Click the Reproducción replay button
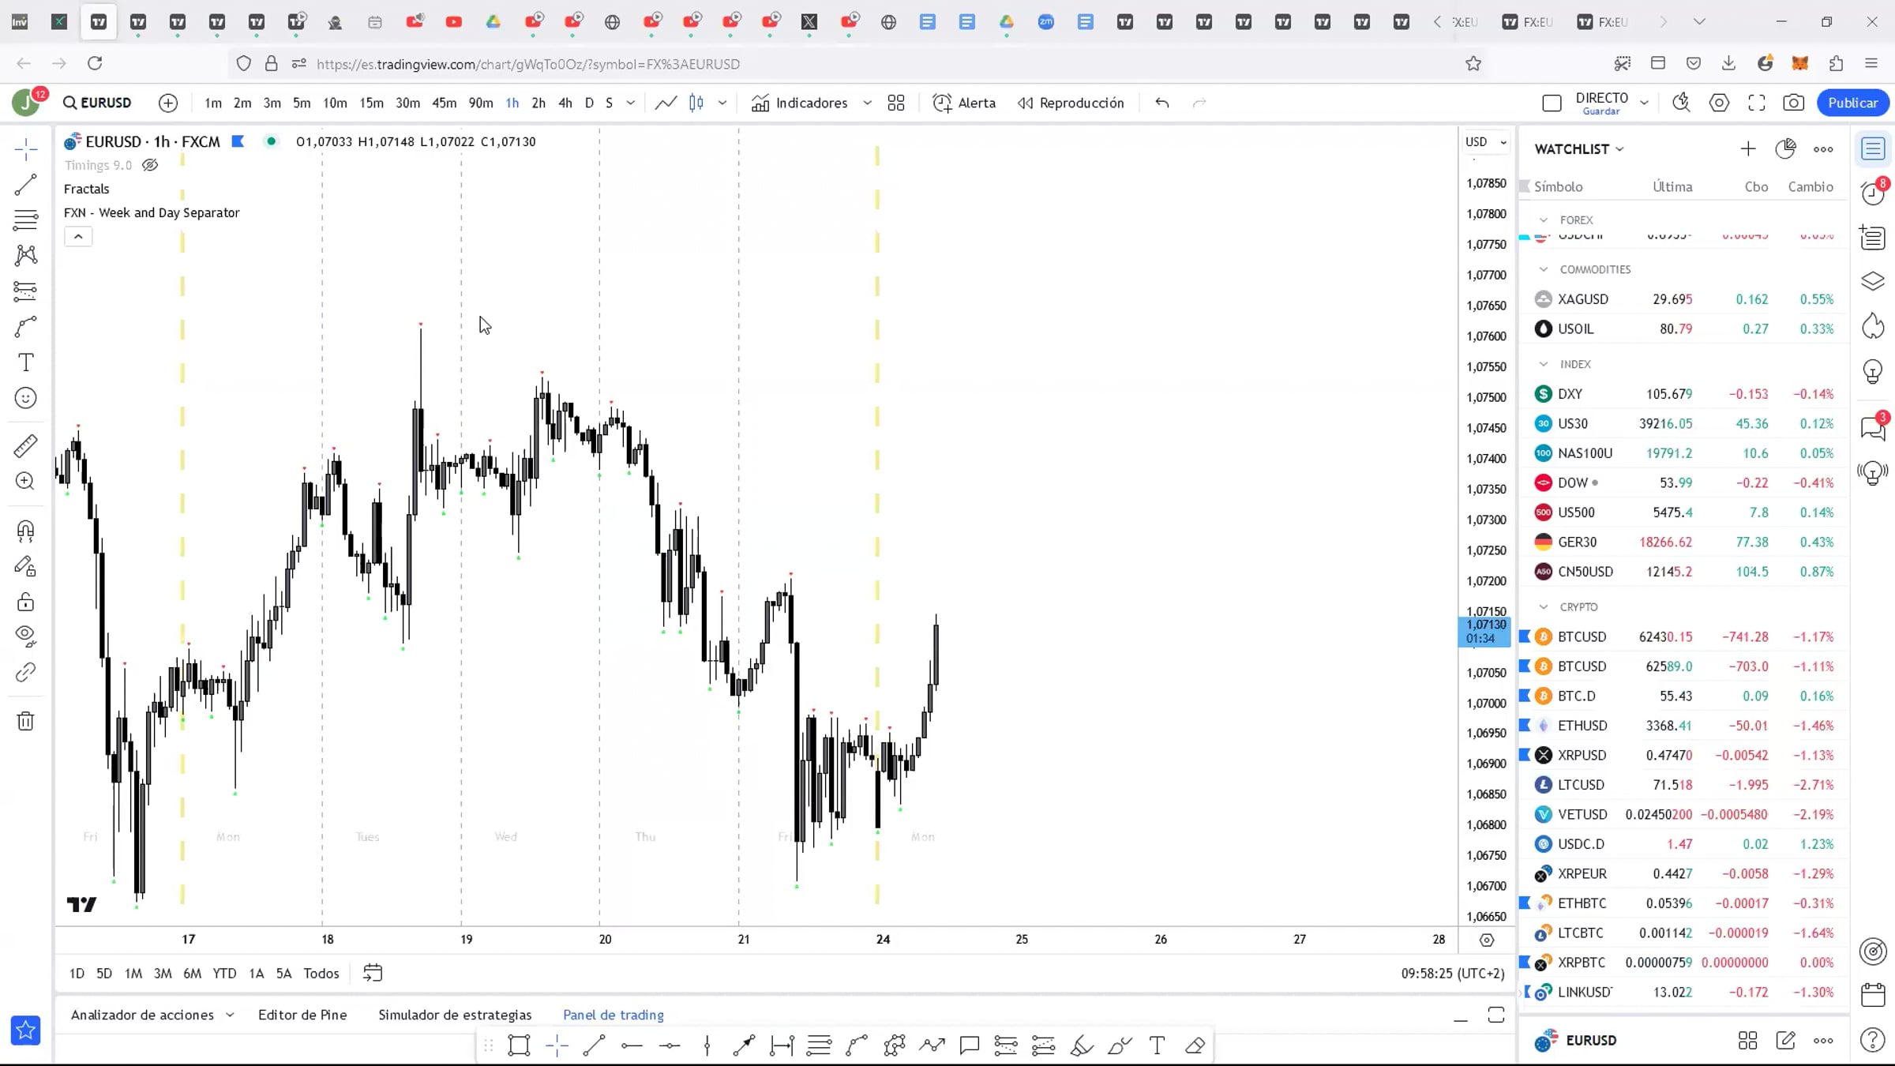This screenshot has width=1895, height=1066. coord(1071,103)
